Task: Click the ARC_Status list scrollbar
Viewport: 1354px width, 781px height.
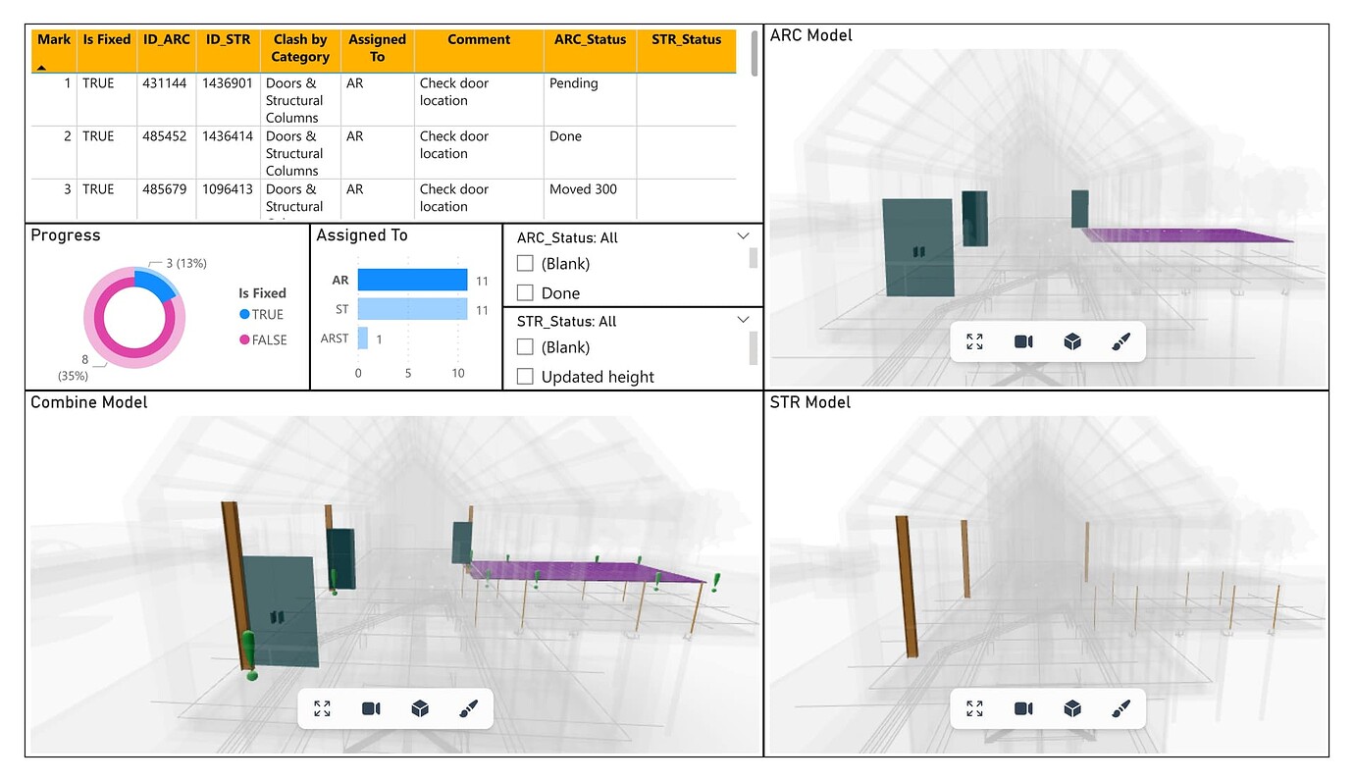Action: click(x=754, y=258)
